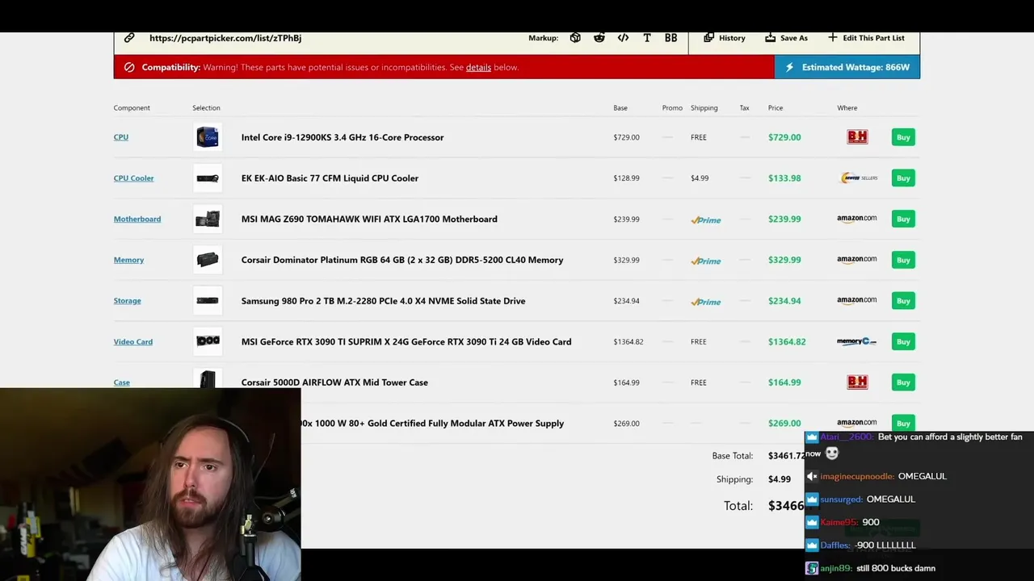Open MSI GeForce RTX 3090 Ti name

point(406,341)
